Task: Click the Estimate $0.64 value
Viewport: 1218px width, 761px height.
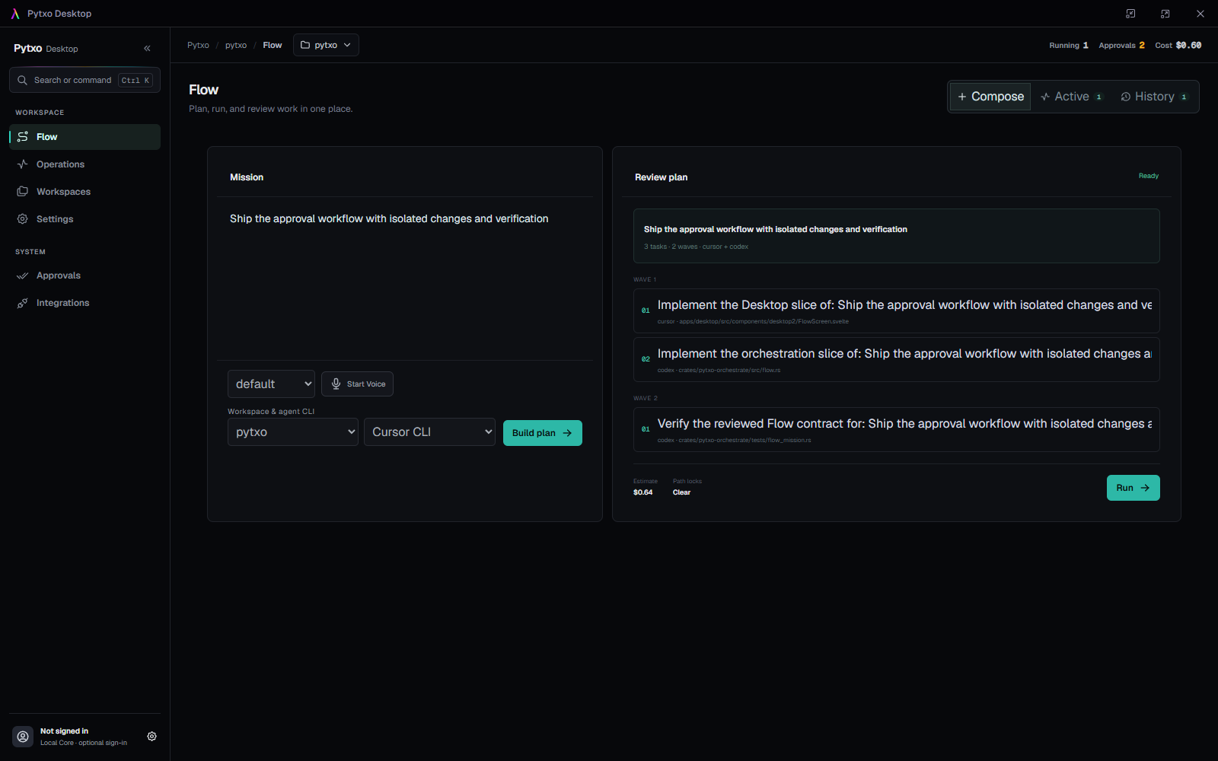Action: [x=643, y=492]
